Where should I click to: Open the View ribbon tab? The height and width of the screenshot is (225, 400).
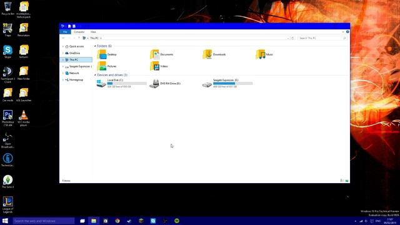93,32
